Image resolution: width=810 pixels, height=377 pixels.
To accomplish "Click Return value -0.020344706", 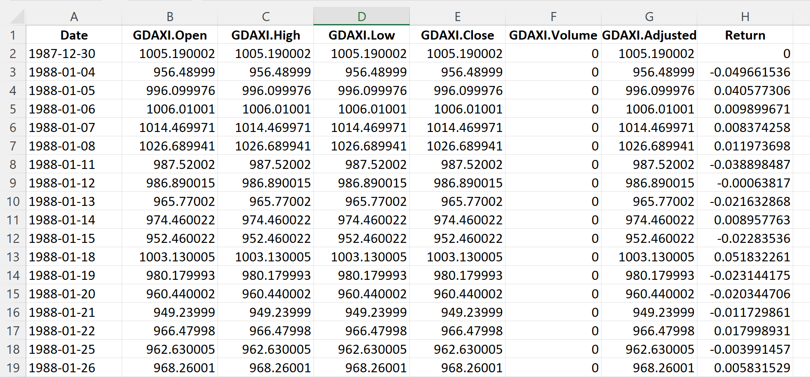I will [x=745, y=294].
